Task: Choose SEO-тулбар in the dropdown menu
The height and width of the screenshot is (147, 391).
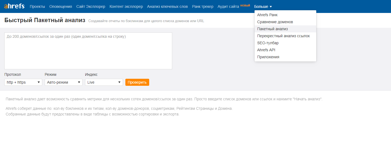Action: point(285,43)
